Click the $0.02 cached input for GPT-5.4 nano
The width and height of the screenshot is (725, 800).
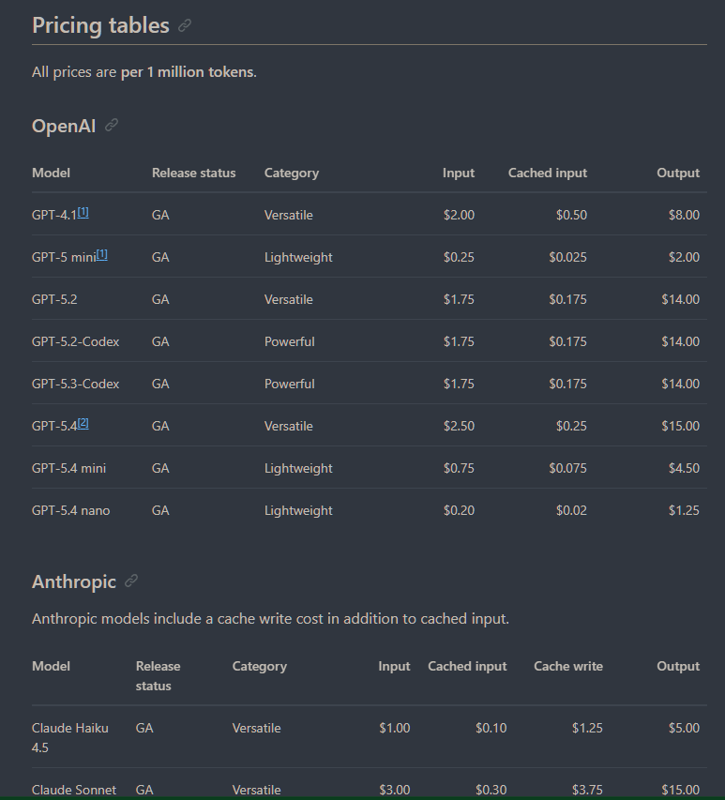coord(571,511)
